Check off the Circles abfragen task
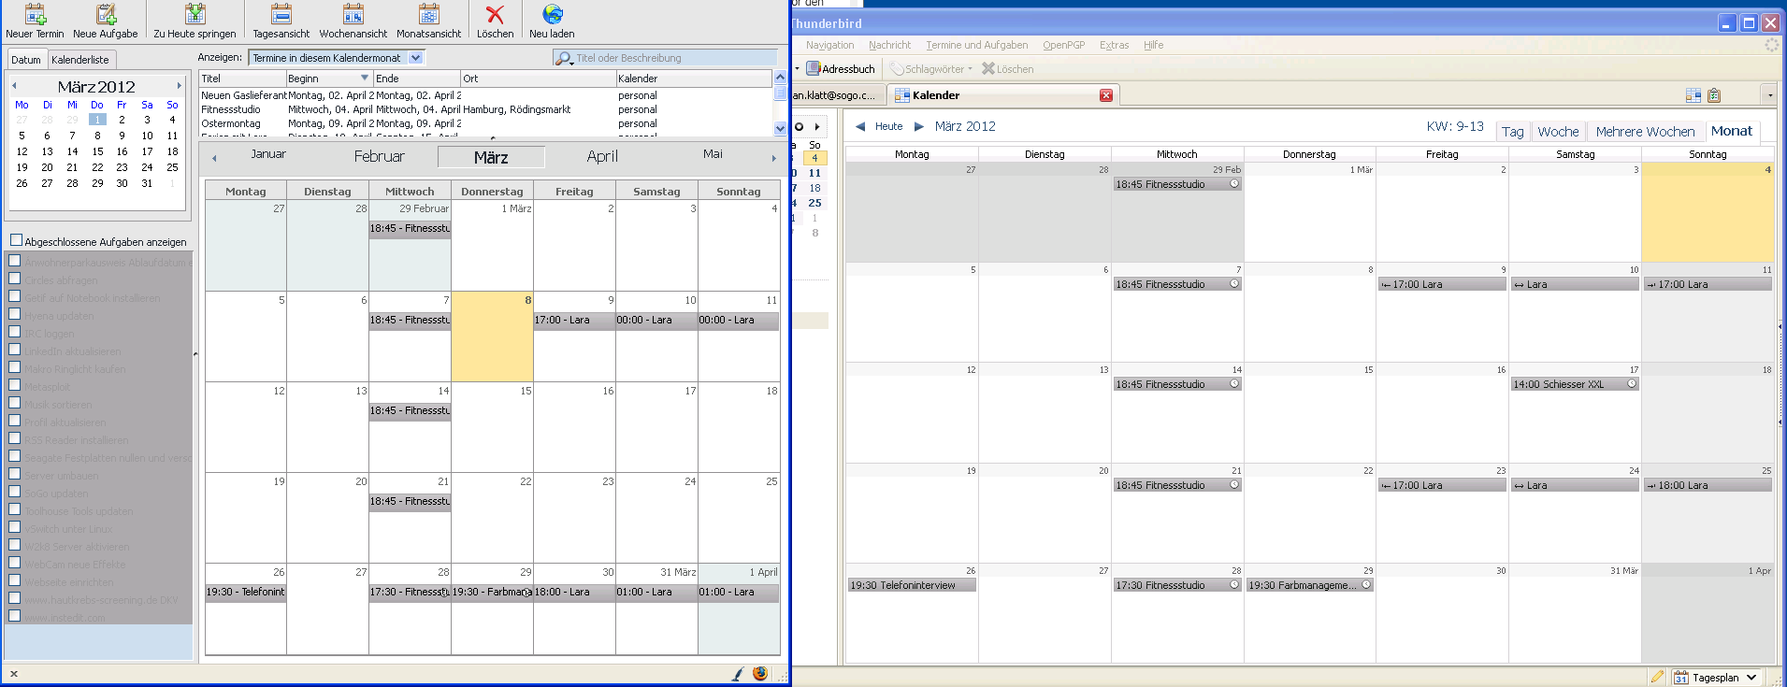This screenshot has height=687, width=1787. [x=15, y=279]
